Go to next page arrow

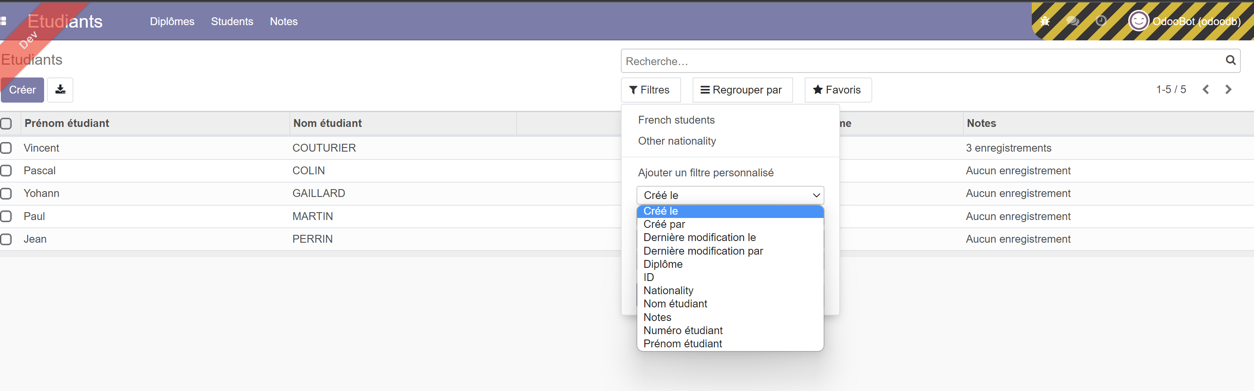(x=1228, y=89)
